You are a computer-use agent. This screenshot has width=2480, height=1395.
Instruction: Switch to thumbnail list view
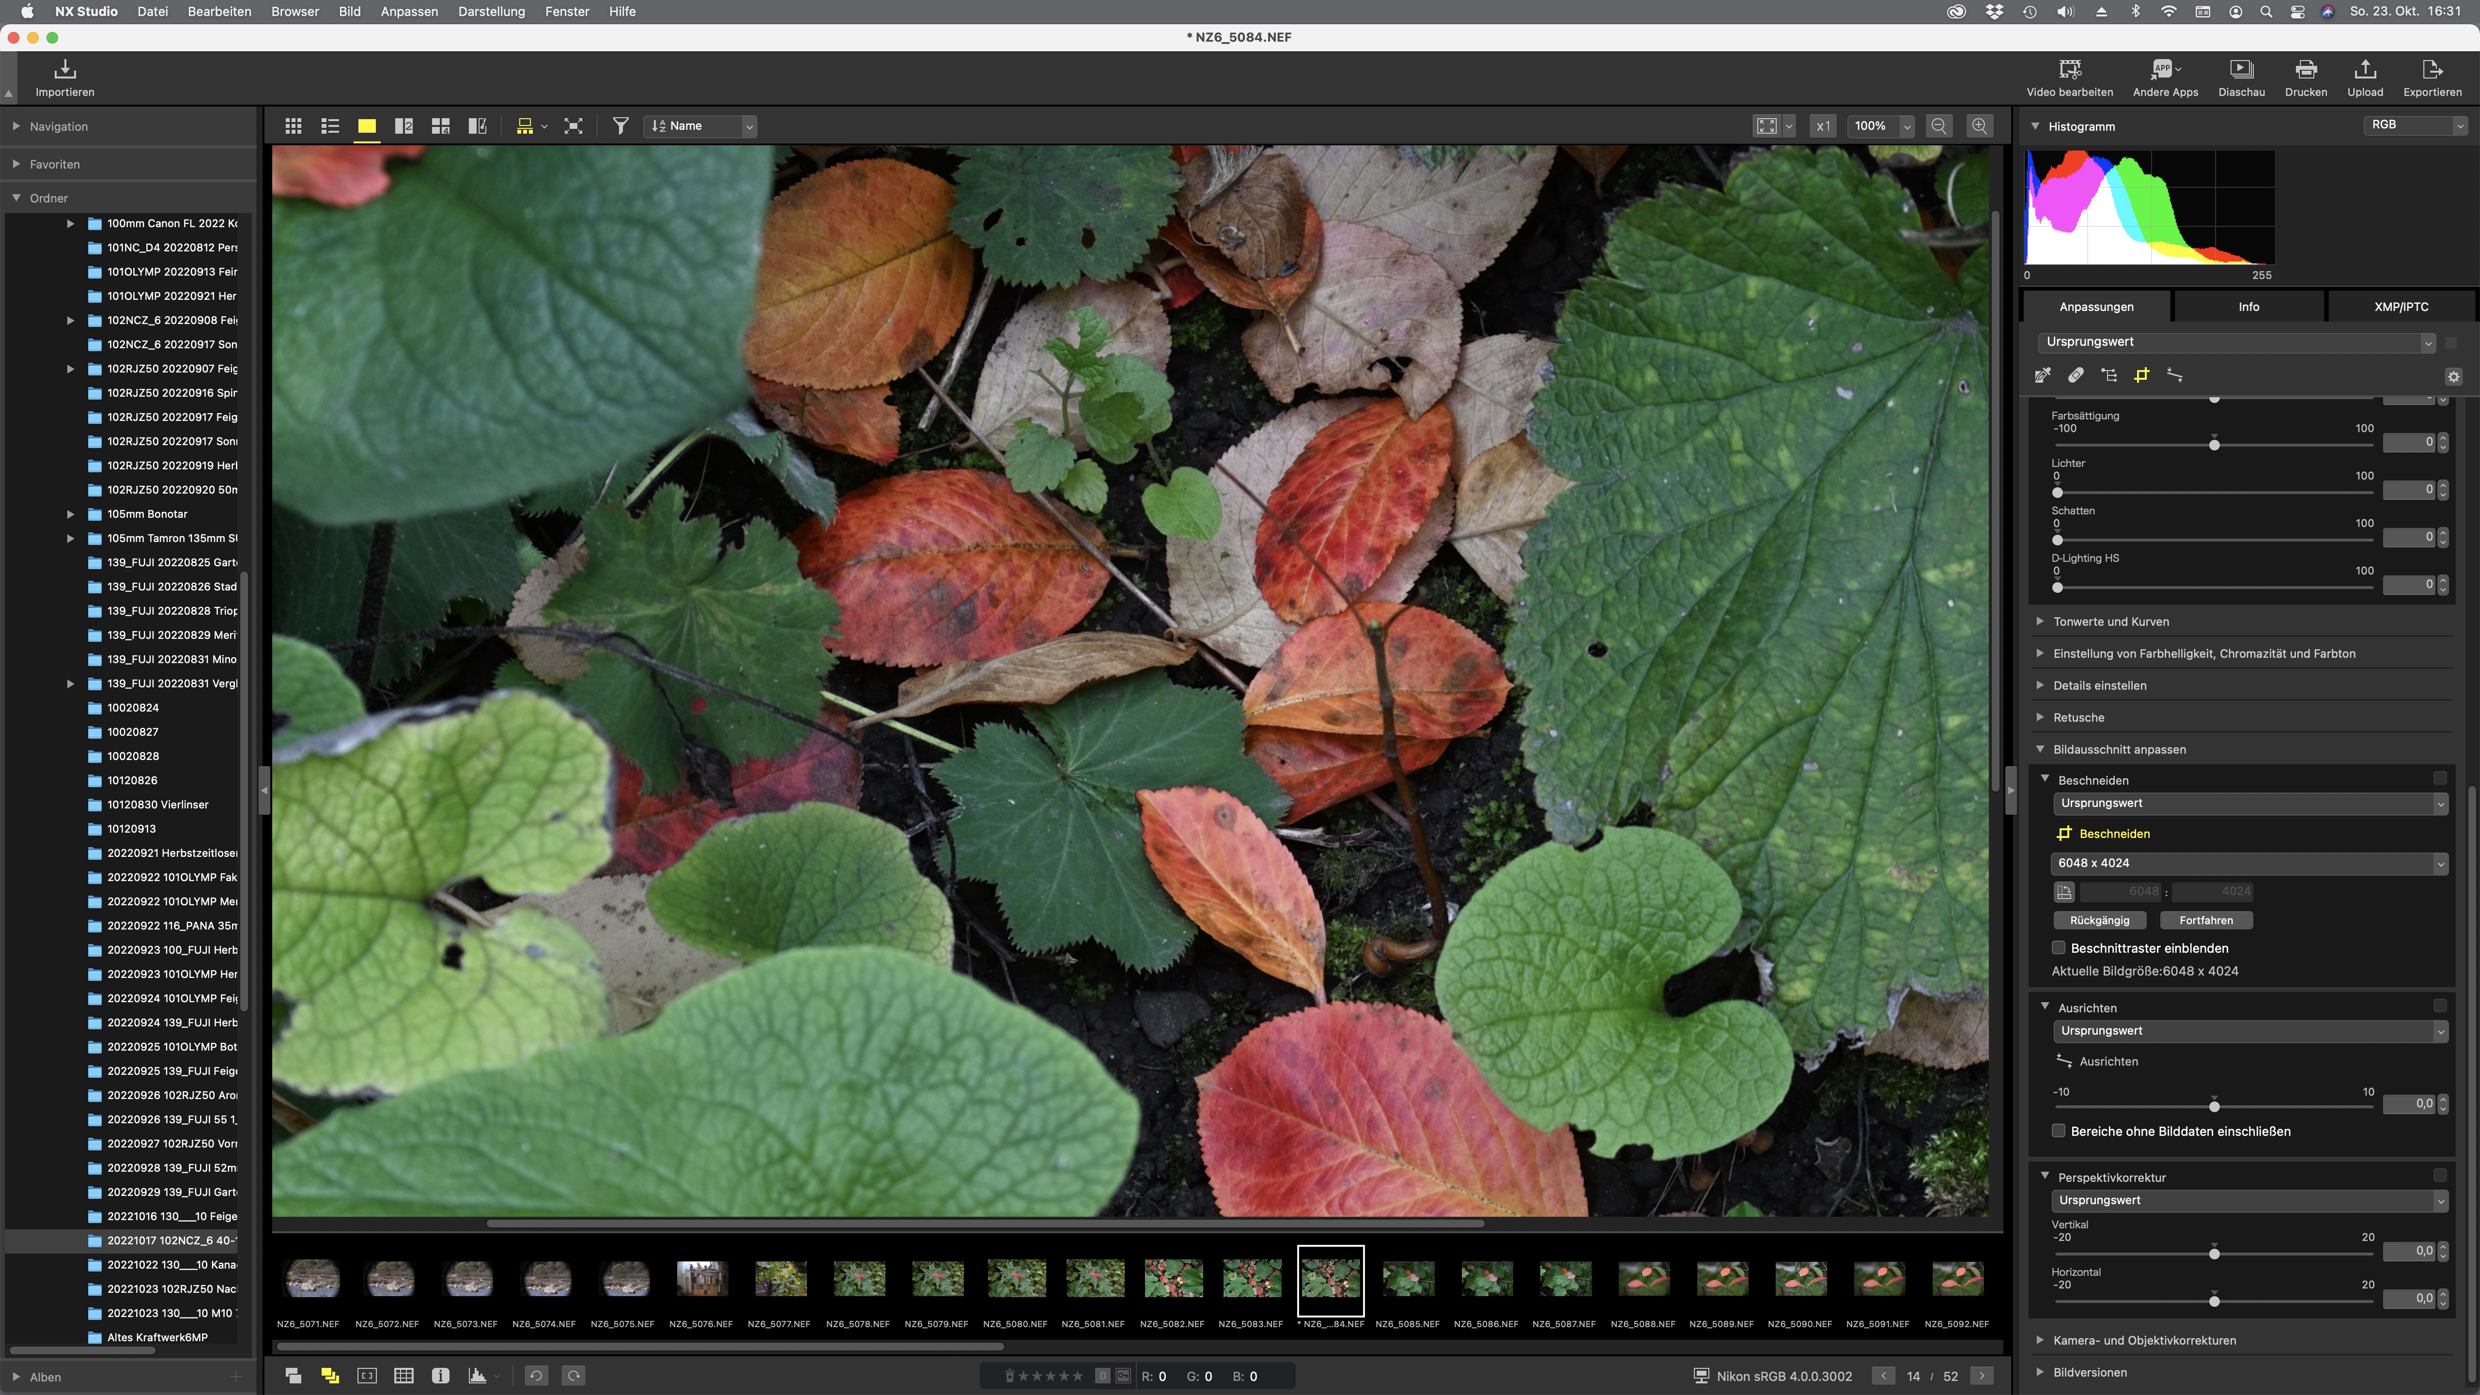click(330, 126)
